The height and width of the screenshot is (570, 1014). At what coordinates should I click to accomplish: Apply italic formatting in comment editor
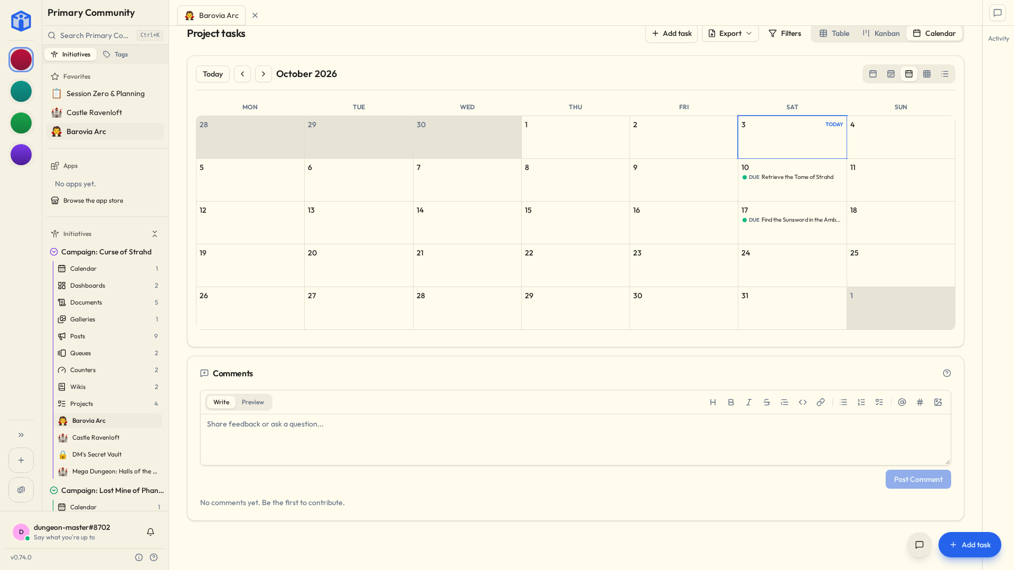[749, 402]
